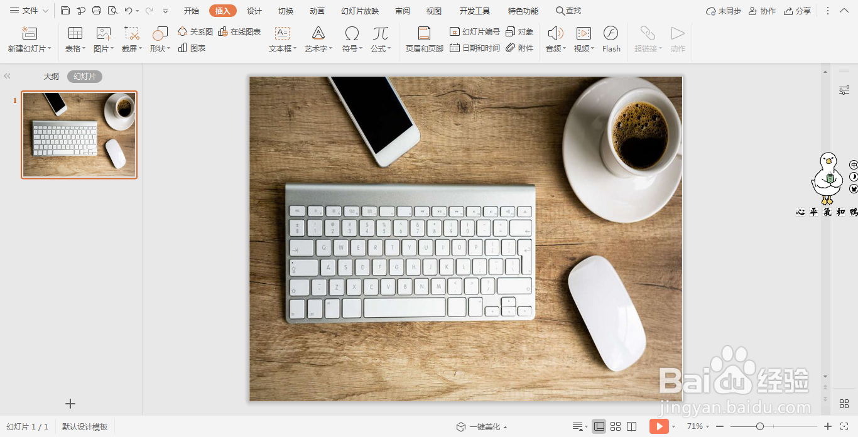Select the slide 1 thumbnail
This screenshot has width=858, height=437.
tap(79, 134)
